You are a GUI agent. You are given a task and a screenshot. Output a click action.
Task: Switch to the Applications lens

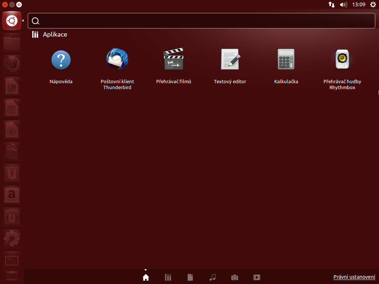coord(168,277)
